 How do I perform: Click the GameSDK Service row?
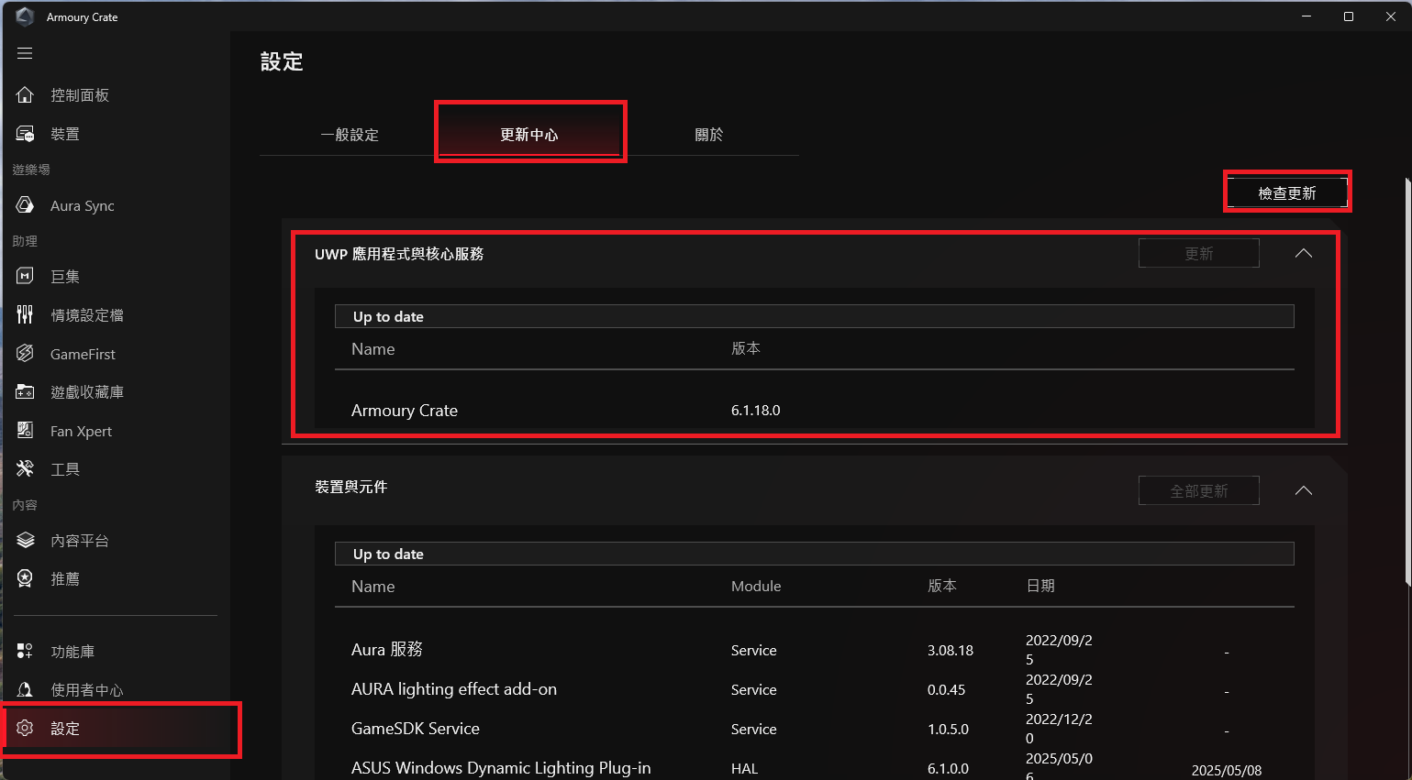pyautogui.click(x=416, y=729)
